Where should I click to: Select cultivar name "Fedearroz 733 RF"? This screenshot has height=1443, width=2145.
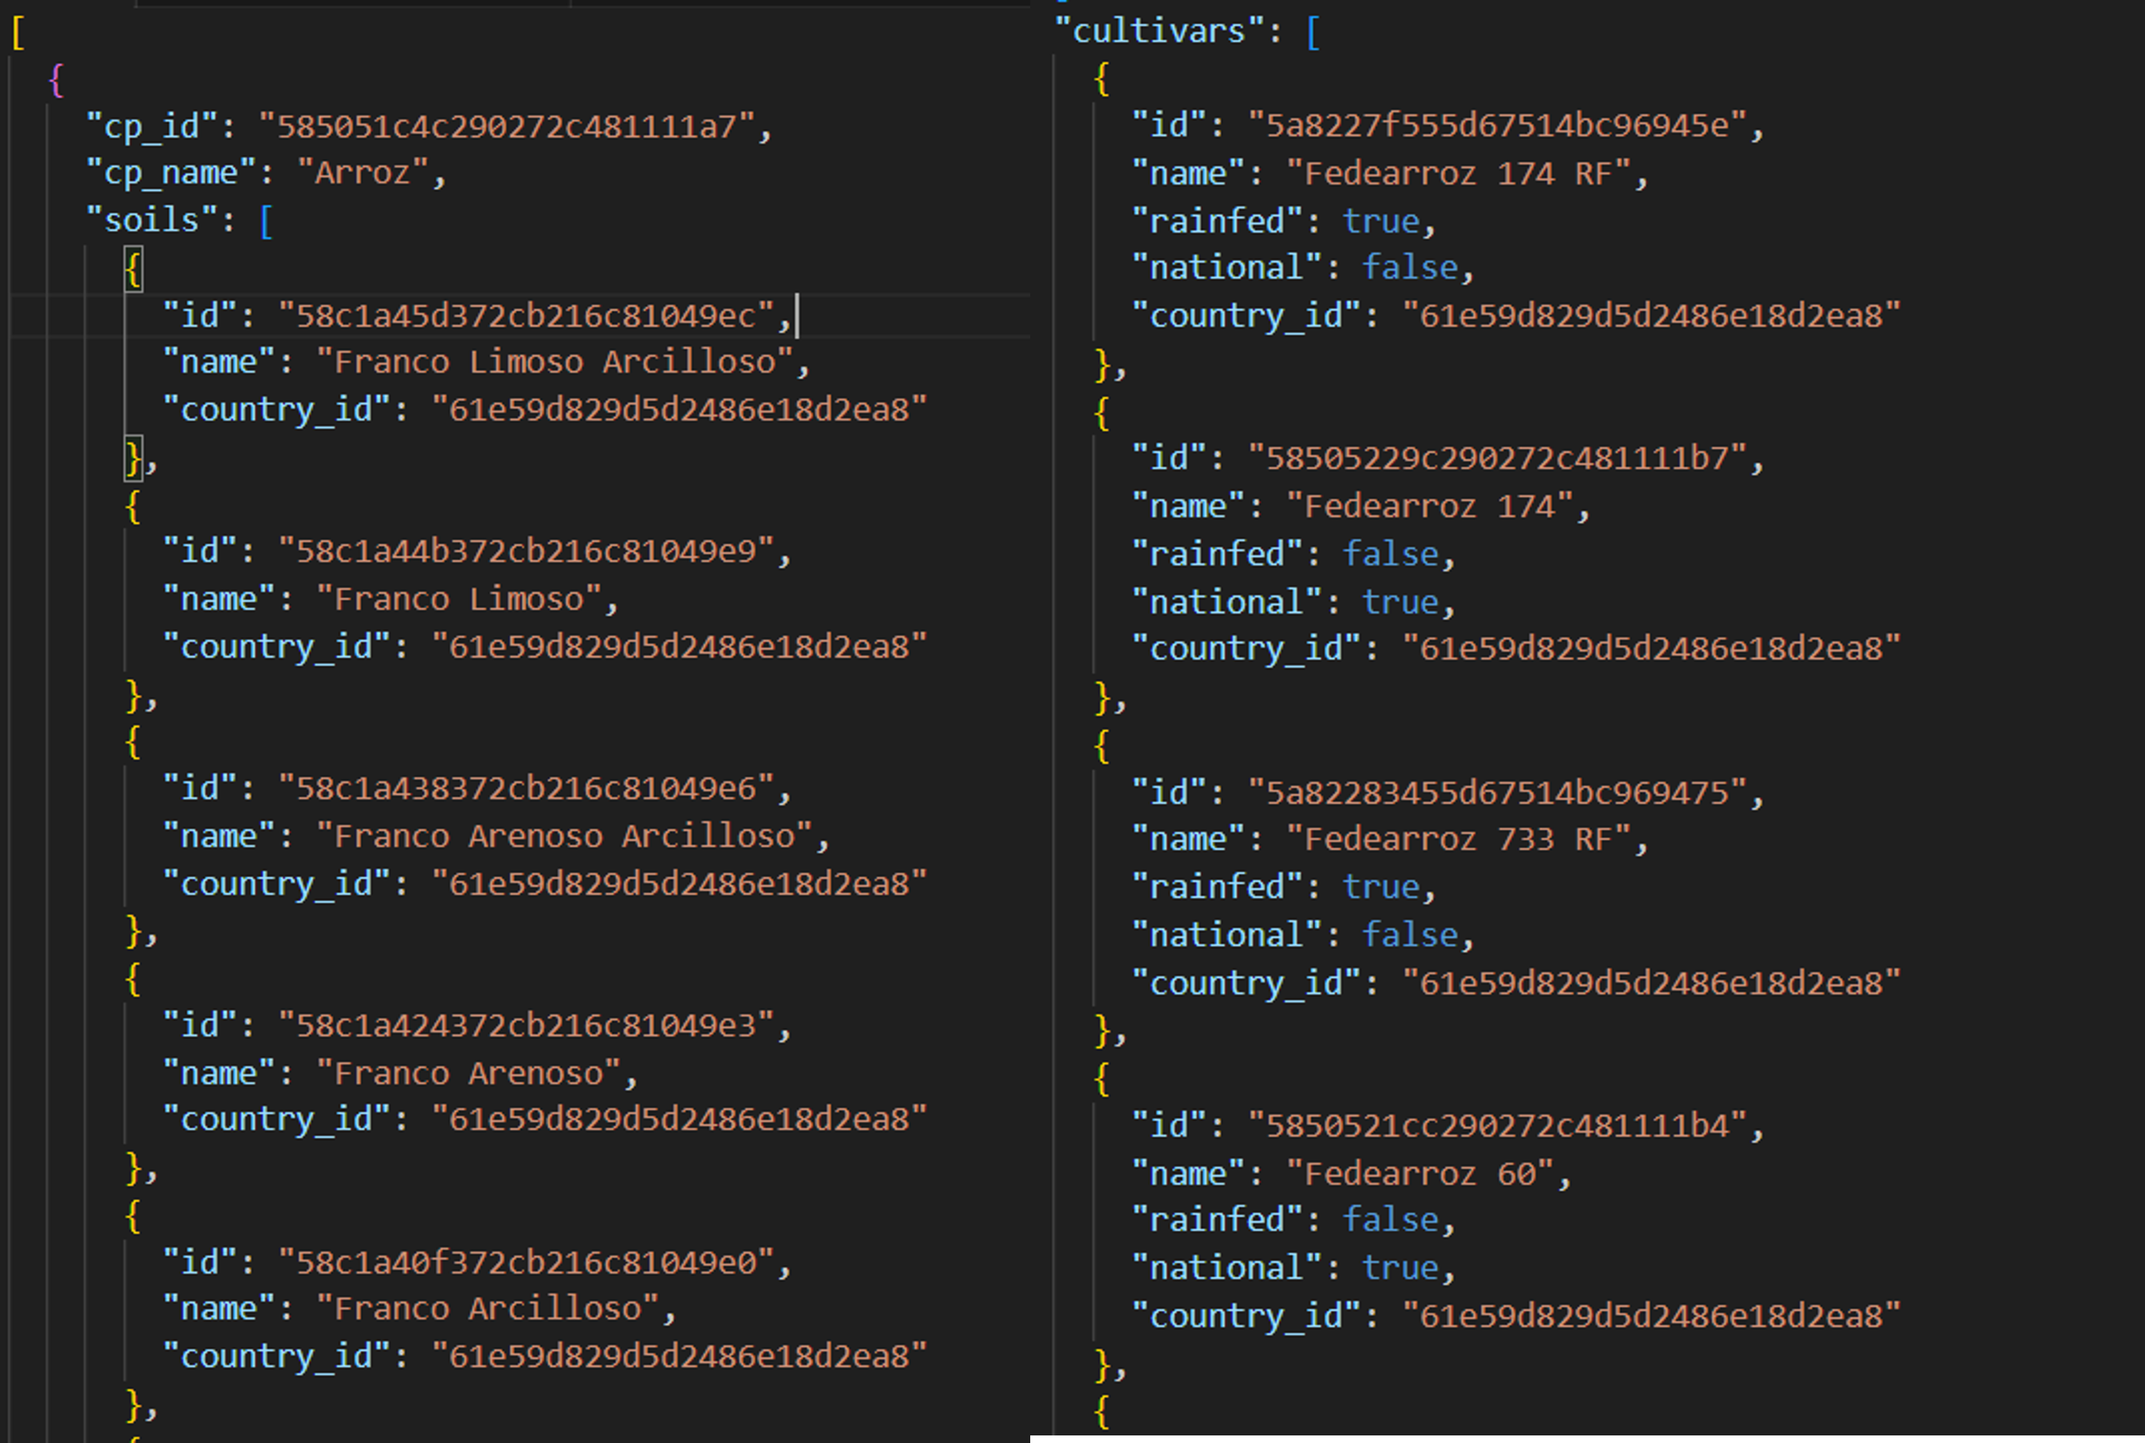coord(1459,840)
